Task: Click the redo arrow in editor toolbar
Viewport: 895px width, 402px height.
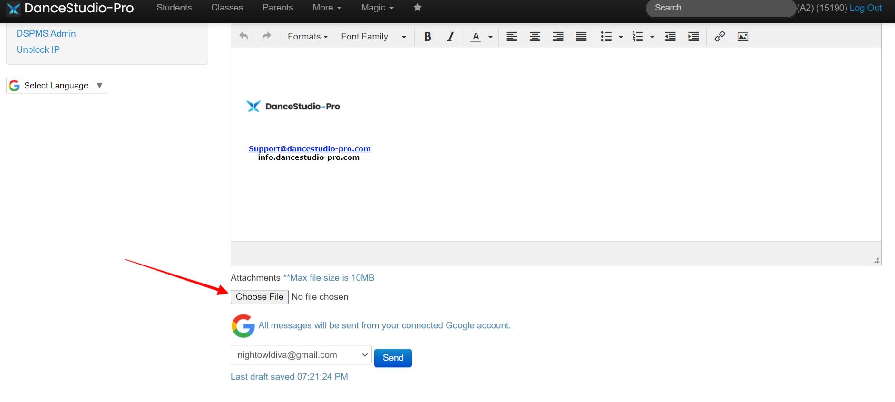Action: (267, 36)
